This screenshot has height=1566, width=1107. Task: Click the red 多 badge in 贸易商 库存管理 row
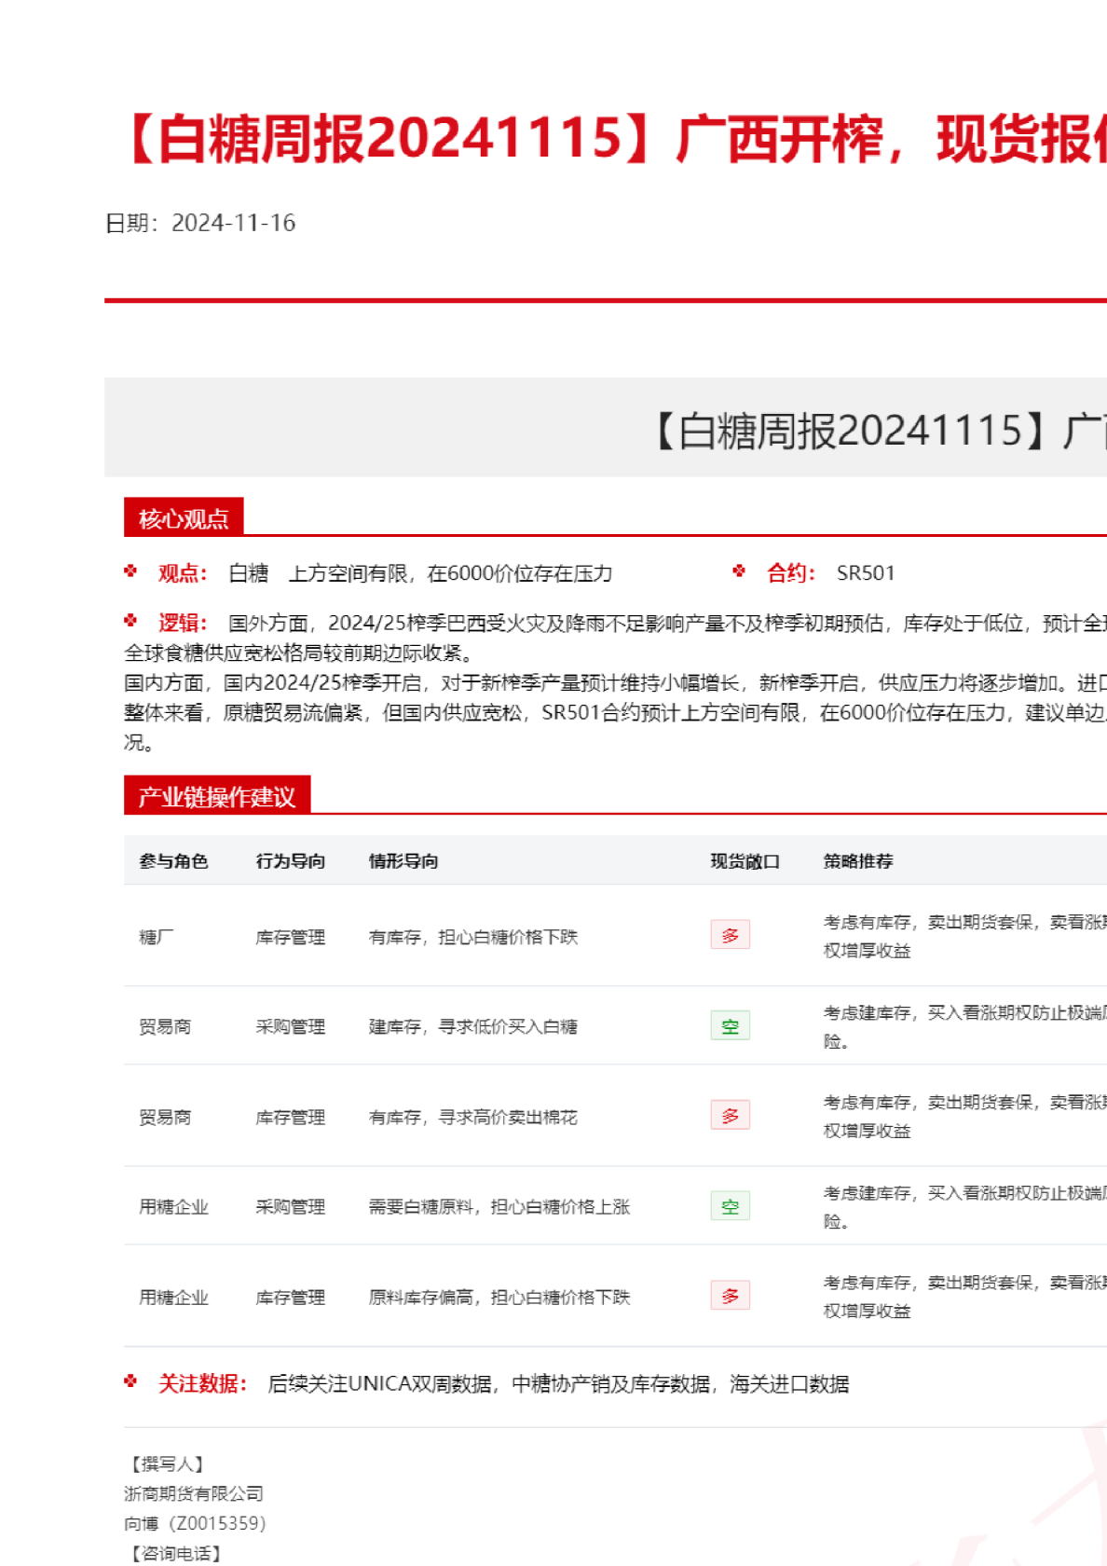(x=730, y=1116)
